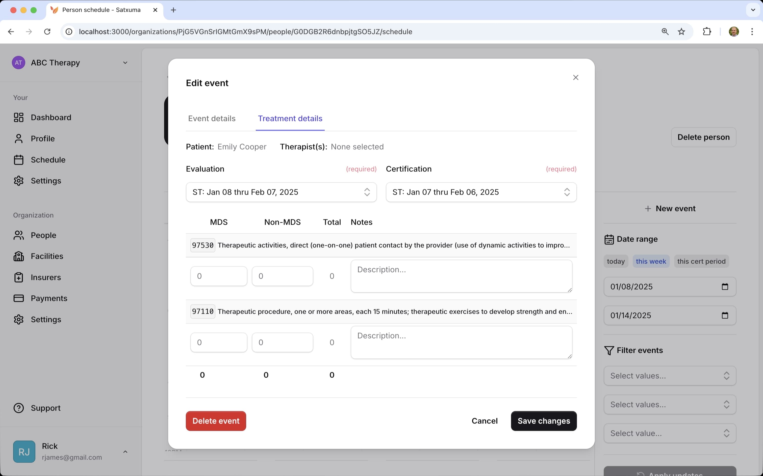Open Facilities in the sidebar
This screenshot has width=763, height=476.
coord(38,256)
